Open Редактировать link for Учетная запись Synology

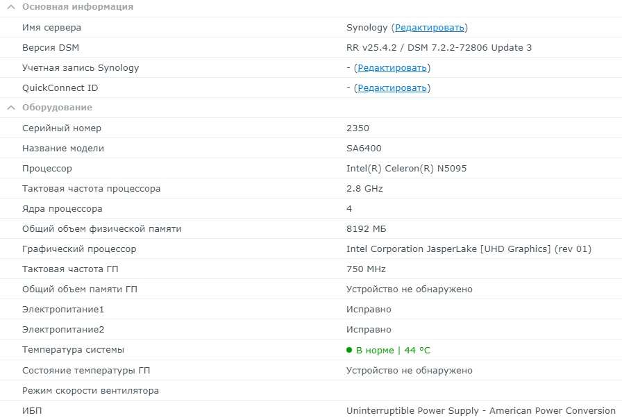[392, 68]
